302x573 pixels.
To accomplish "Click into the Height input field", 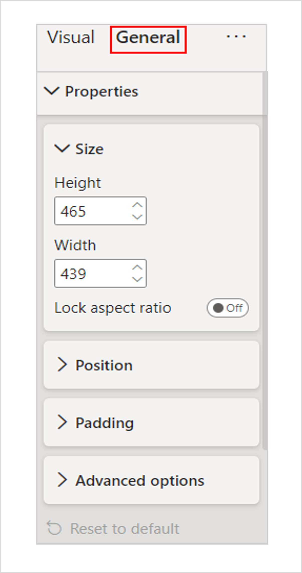I will tap(93, 211).
